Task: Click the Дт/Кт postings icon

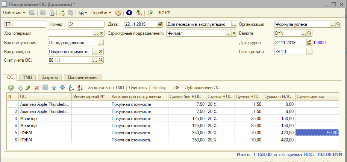Action: [x=140, y=13]
